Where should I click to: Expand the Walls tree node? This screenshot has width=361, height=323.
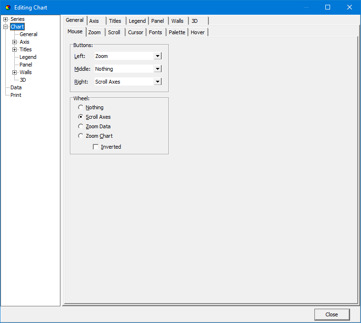[x=15, y=72]
